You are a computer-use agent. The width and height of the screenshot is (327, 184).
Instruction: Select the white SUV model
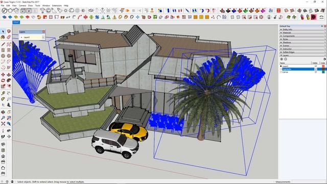(115, 144)
